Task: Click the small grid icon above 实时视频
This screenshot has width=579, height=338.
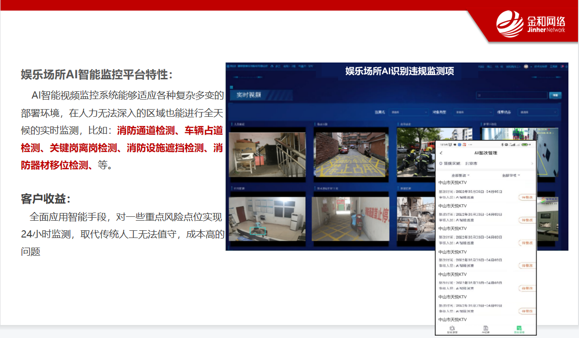Action: tap(232, 87)
